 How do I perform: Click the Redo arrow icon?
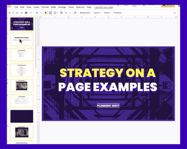pos(22,13)
